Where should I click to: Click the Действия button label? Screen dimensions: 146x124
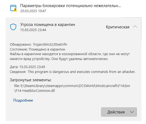point(116,112)
